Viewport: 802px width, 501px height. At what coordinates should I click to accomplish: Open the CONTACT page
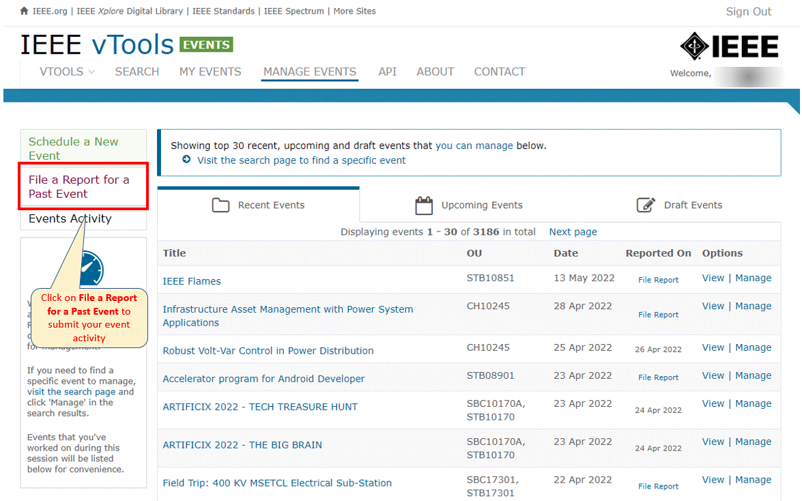pos(500,72)
